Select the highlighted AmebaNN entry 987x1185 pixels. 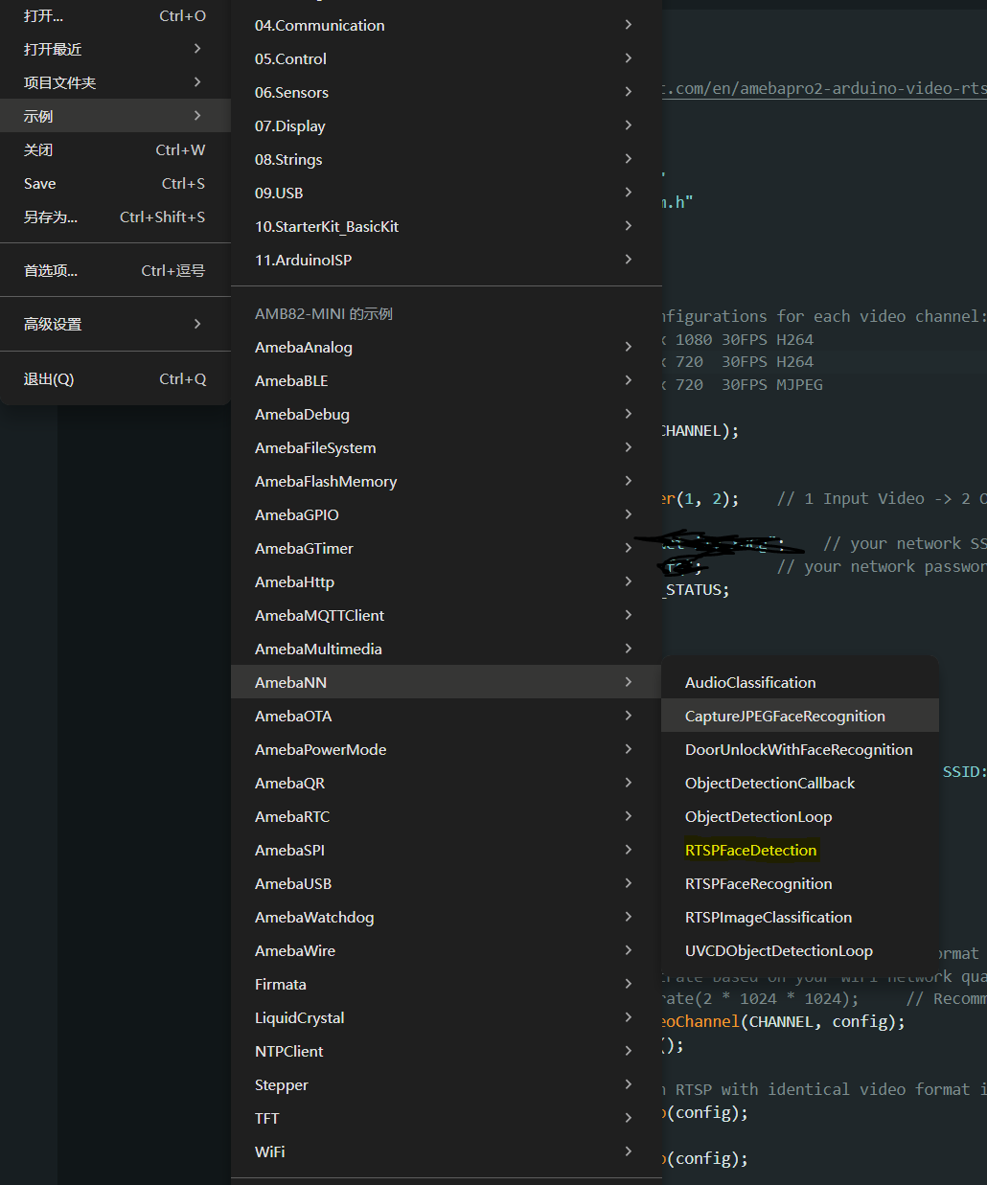point(447,682)
